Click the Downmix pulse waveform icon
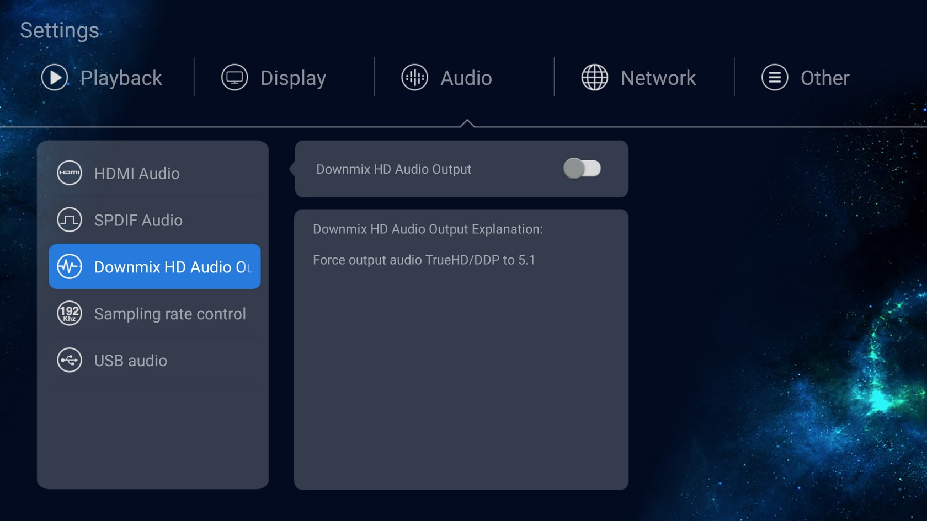Screen dimensions: 927x521 (x=70, y=267)
